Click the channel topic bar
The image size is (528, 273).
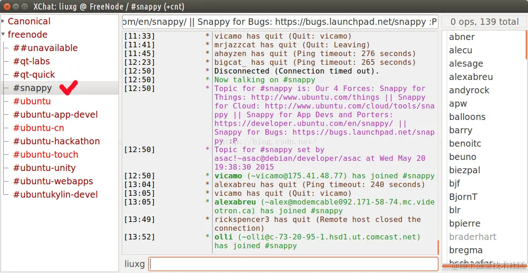coord(280,22)
